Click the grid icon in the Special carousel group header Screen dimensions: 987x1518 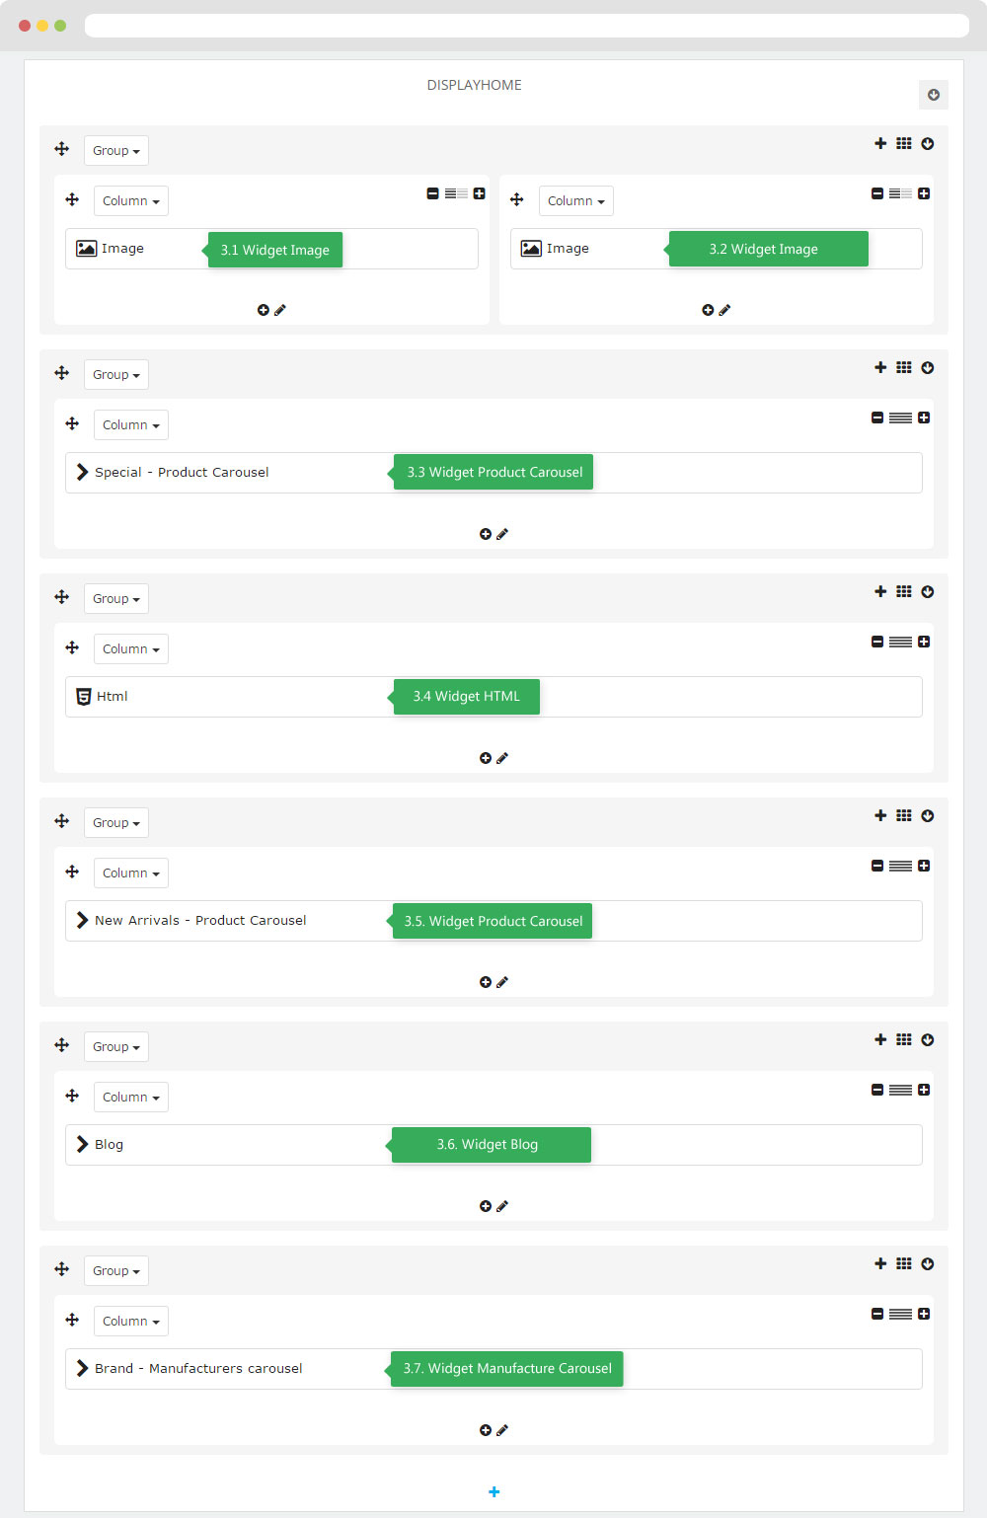[x=904, y=367]
